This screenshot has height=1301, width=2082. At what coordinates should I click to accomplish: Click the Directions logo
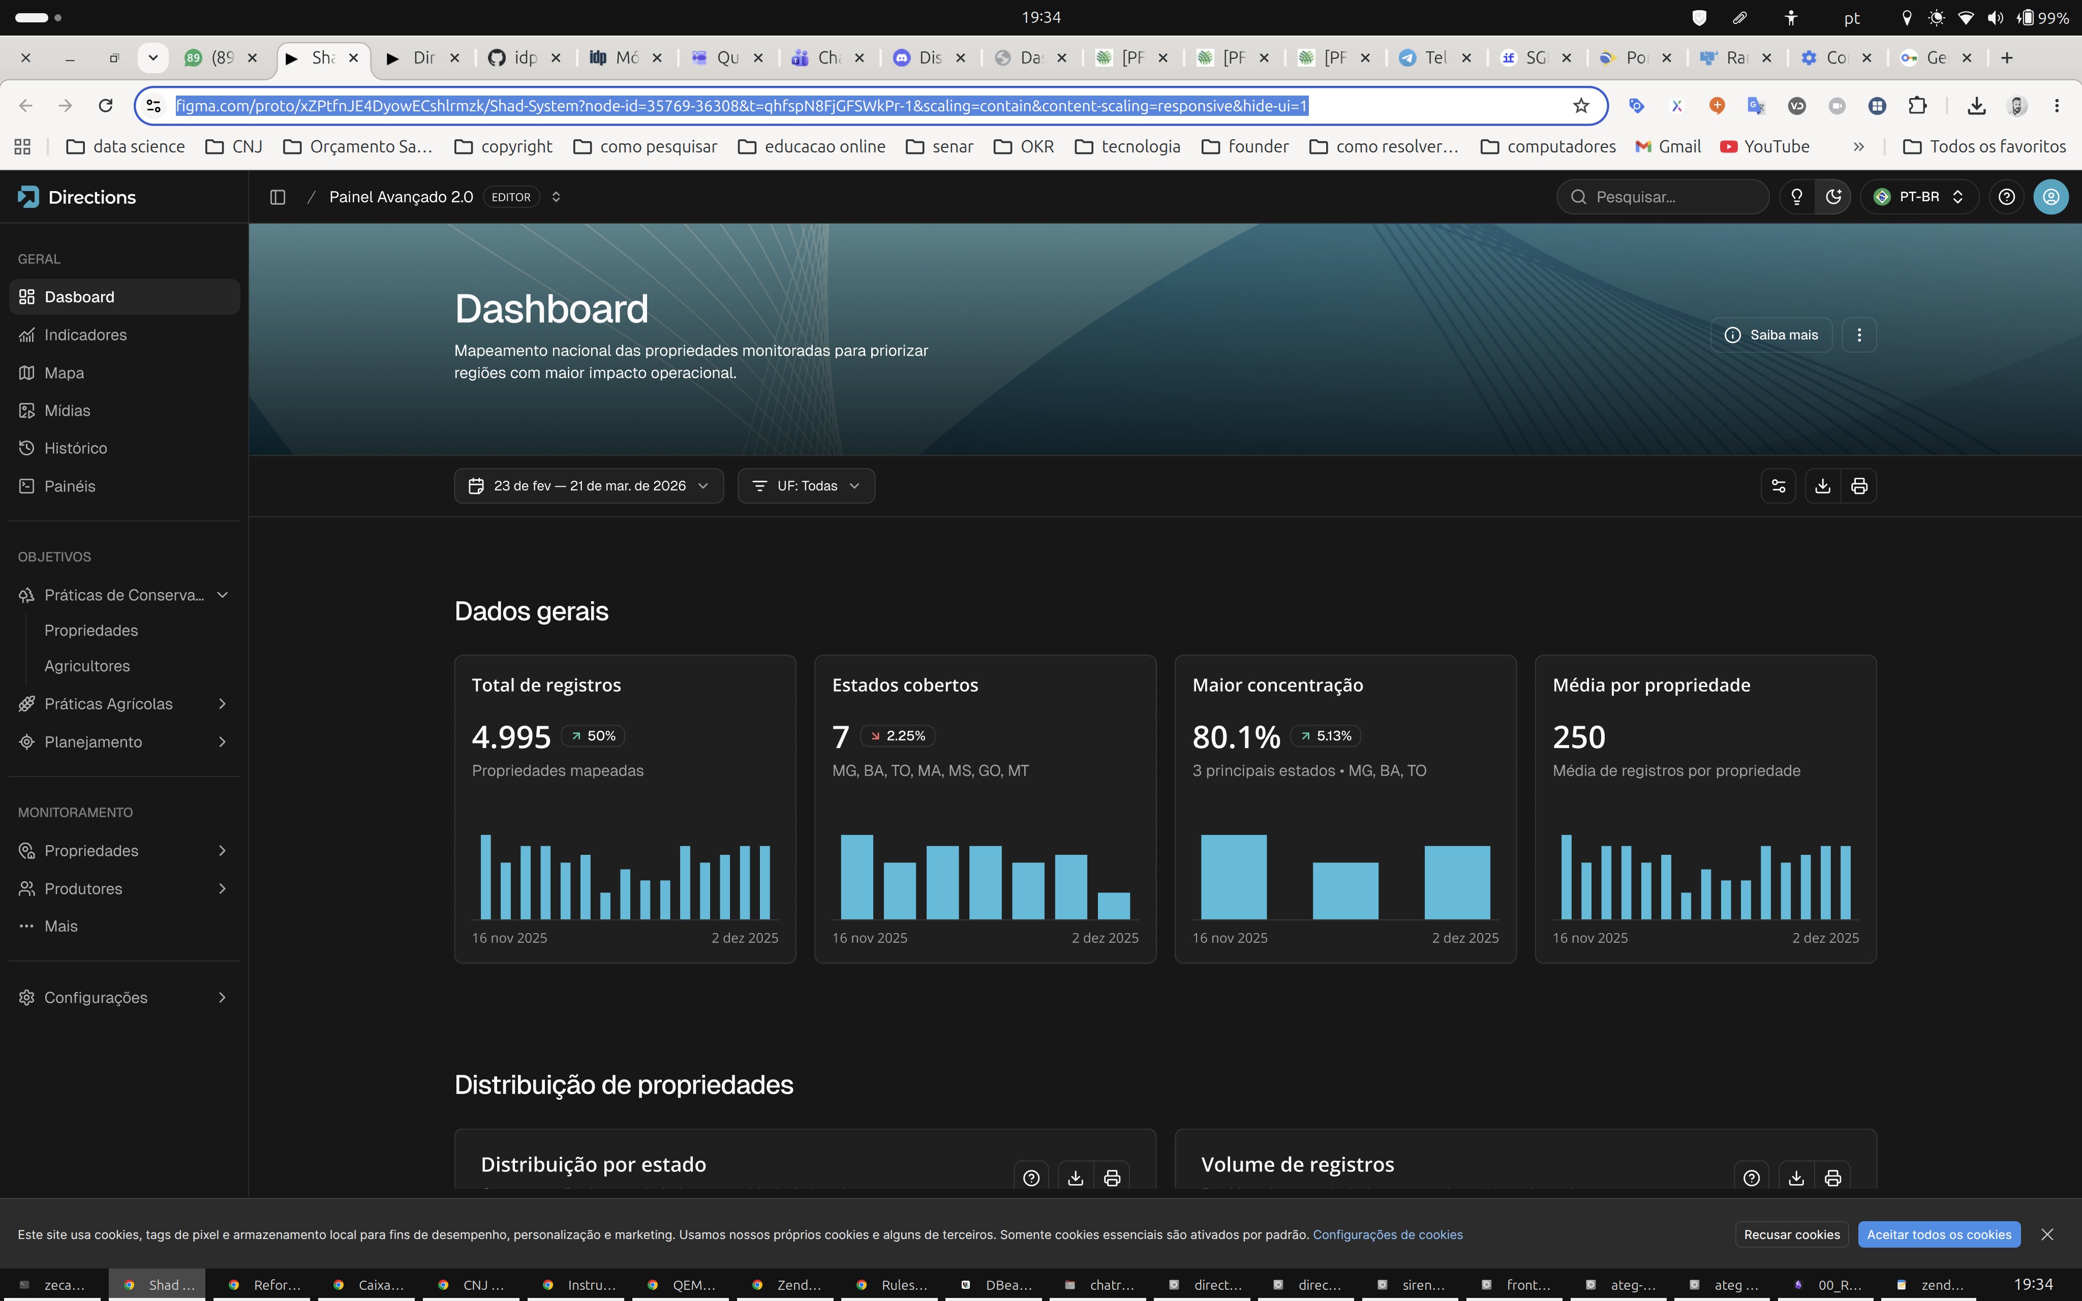pos(77,197)
